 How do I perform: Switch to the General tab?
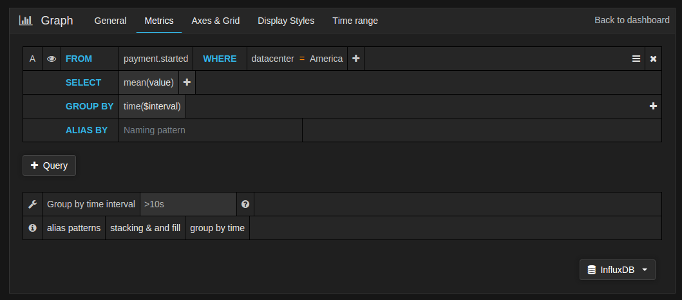pyautogui.click(x=110, y=21)
